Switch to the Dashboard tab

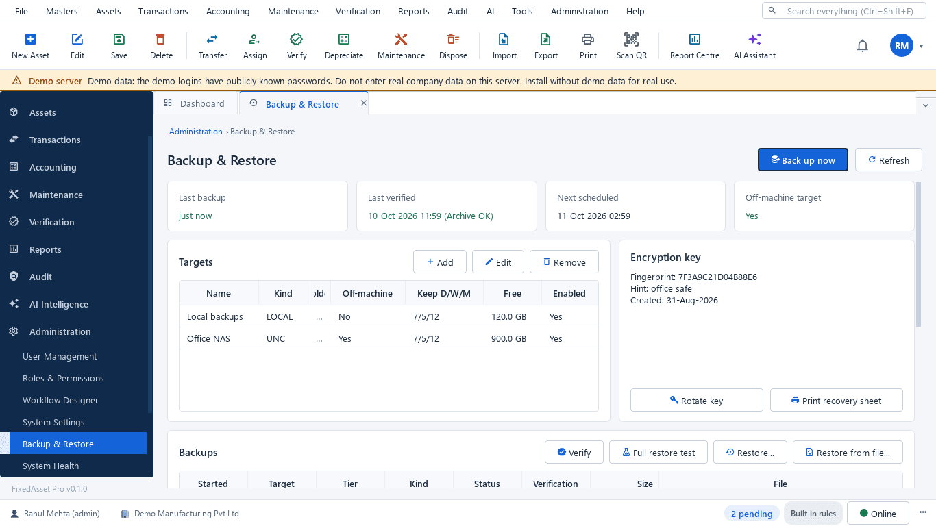(195, 103)
